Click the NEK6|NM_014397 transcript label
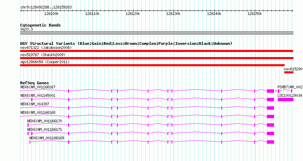The width and height of the screenshot is (303, 161). (35, 104)
